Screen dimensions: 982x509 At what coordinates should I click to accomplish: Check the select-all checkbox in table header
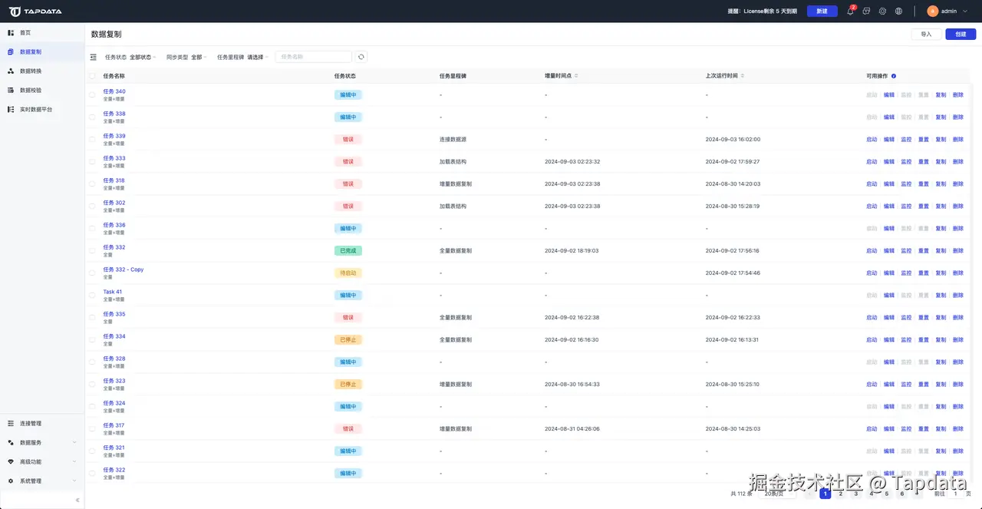click(93, 76)
